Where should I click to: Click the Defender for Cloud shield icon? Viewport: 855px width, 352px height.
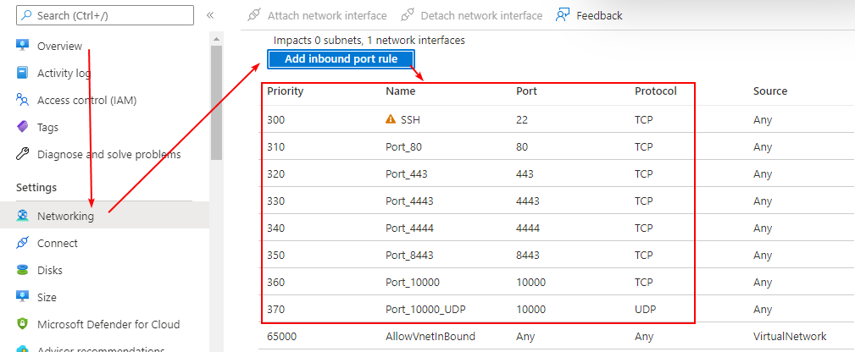[x=22, y=324]
